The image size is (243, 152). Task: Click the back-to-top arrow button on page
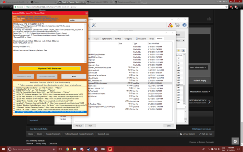[x=235, y=141]
